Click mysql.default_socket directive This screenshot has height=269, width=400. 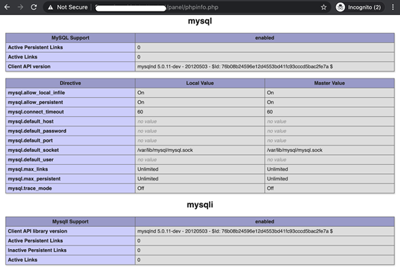coord(33,150)
